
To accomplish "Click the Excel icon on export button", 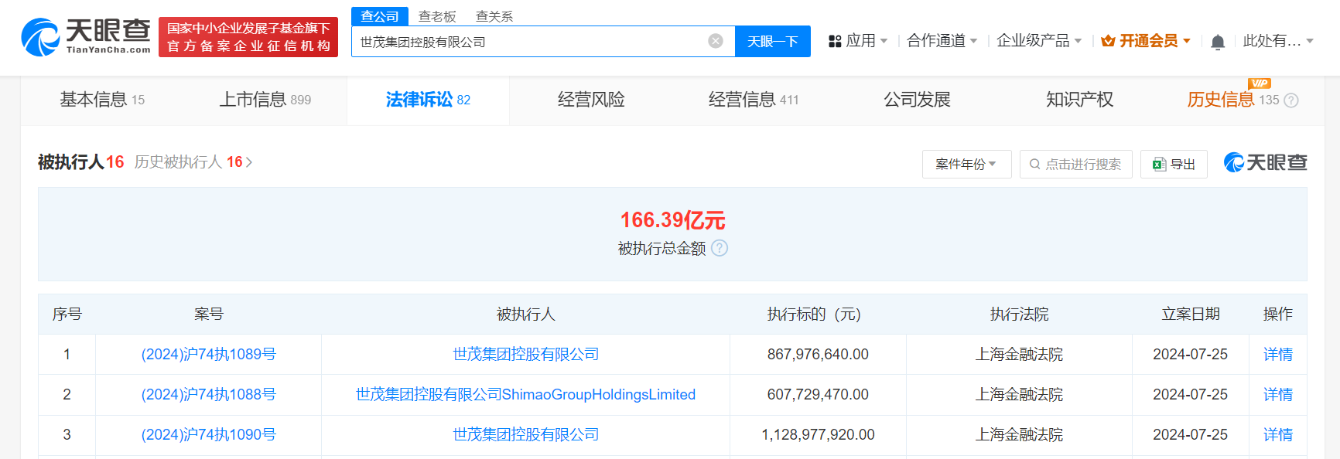I will point(1159,164).
